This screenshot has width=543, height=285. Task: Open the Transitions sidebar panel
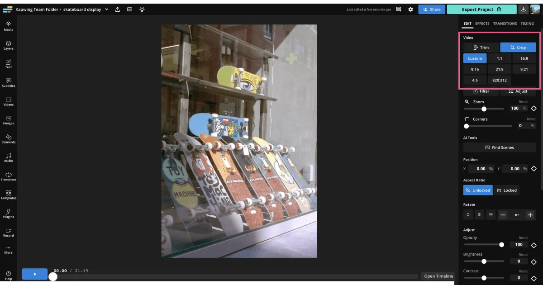(8, 176)
